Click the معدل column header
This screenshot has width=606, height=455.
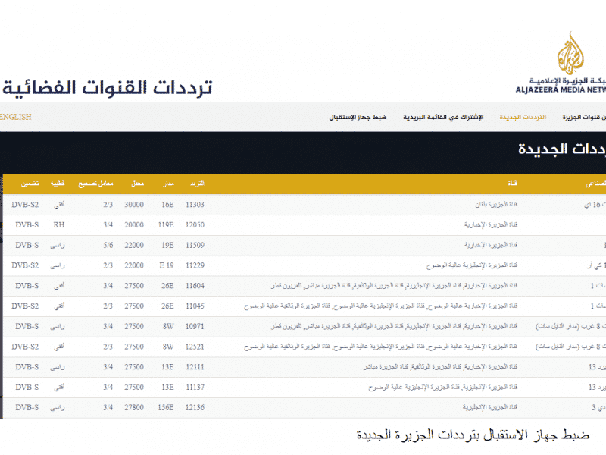click(138, 184)
